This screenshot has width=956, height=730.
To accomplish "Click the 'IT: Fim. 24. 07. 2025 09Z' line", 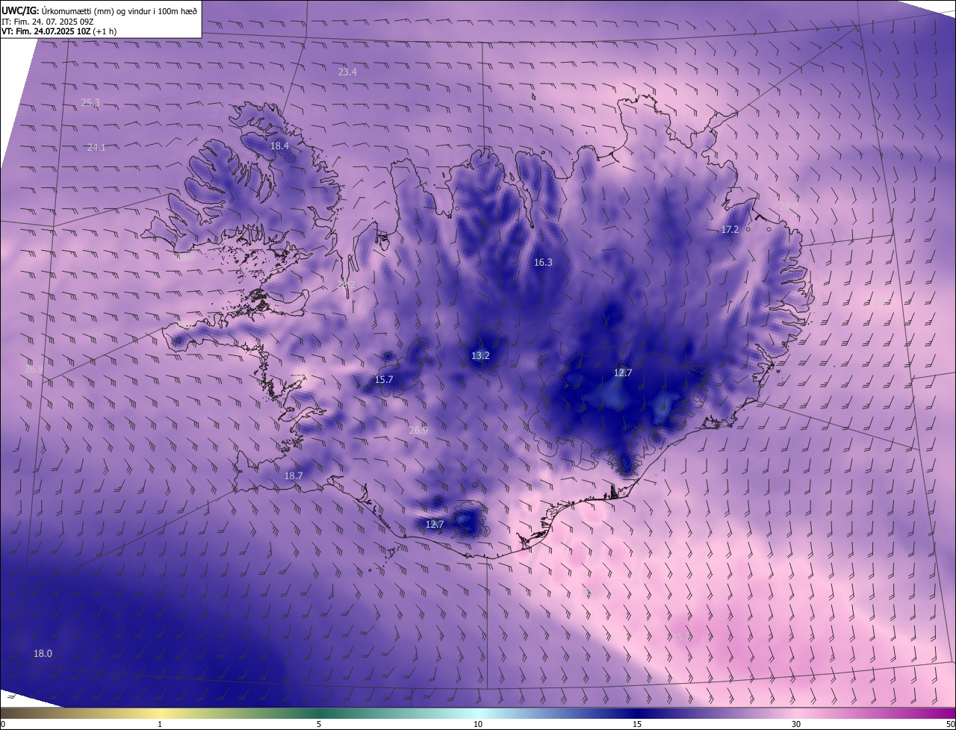I will click(x=49, y=22).
